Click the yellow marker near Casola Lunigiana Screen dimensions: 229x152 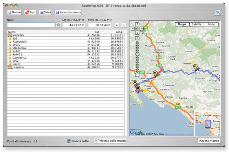click(x=195, y=68)
